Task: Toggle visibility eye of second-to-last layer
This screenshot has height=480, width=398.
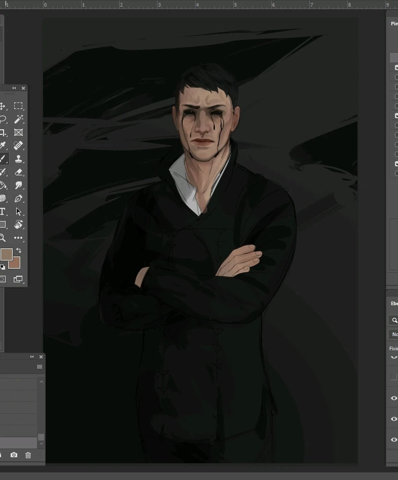Action: coord(394,419)
